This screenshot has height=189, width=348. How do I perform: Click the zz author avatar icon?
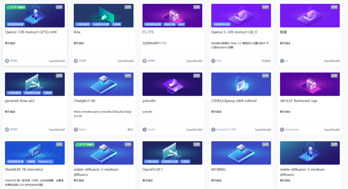point(282,61)
